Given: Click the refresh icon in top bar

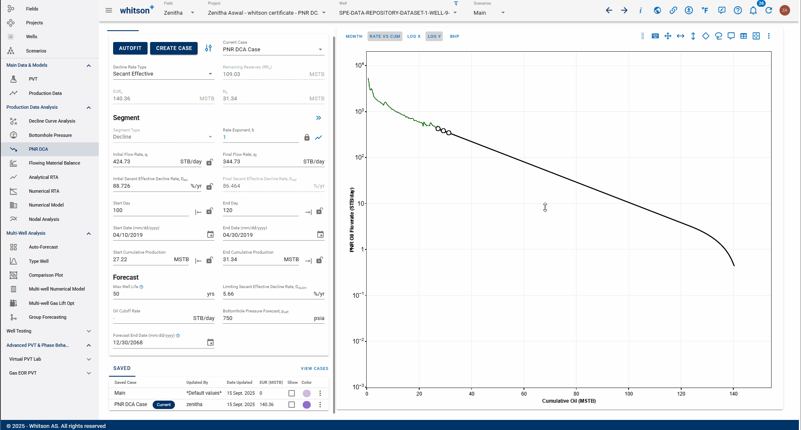Looking at the screenshot, I should [x=769, y=10].
